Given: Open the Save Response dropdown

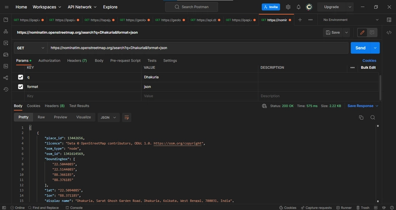Looking at the screenshot, I should click(363, 106).
